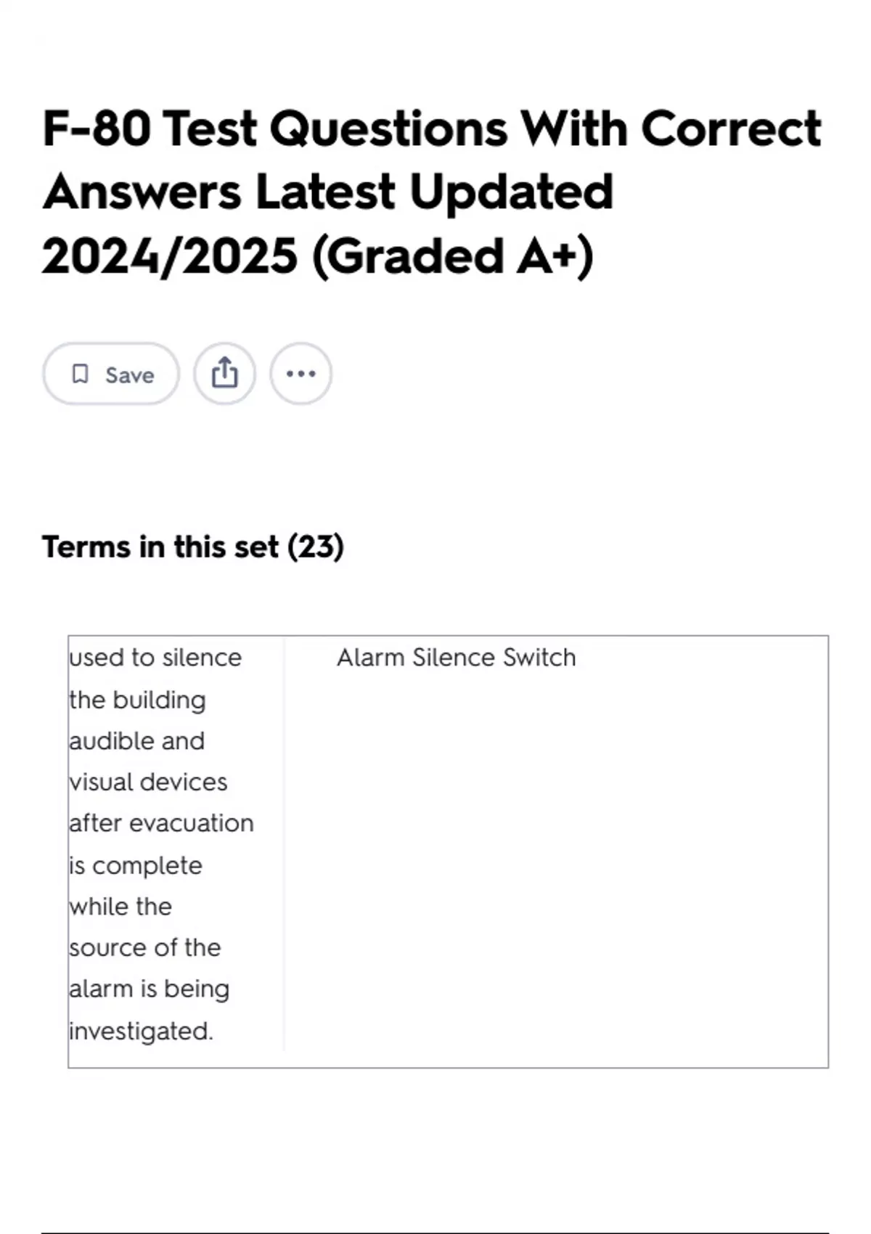Select the 'Alarm Silence Switch' definition text

click(x=456, y=658)
